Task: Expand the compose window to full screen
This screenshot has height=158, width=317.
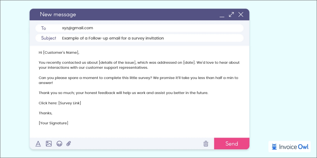Action: click(x=231, y=14)
